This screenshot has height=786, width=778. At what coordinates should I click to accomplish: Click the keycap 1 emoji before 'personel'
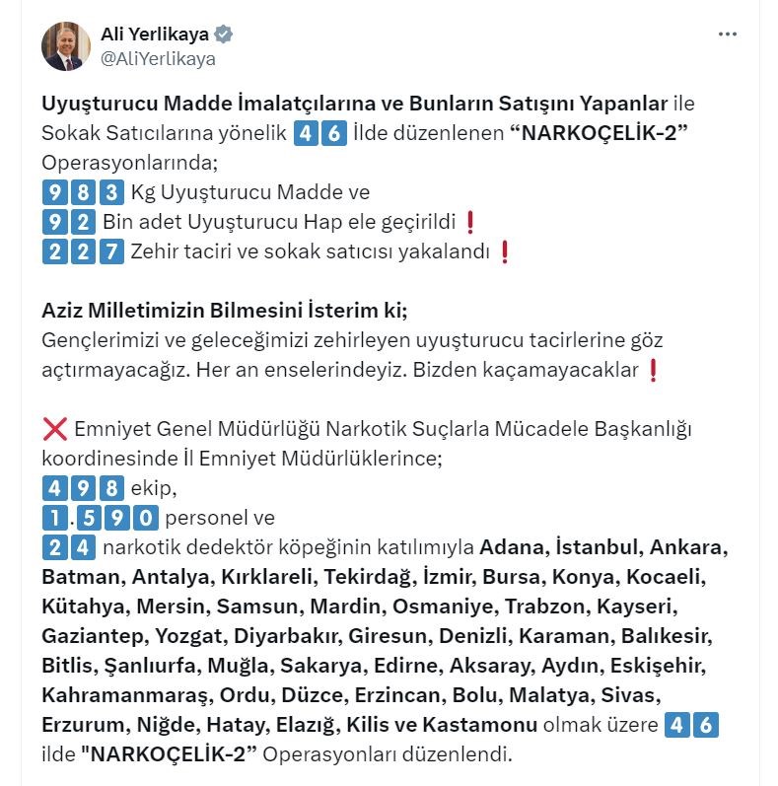54,518
